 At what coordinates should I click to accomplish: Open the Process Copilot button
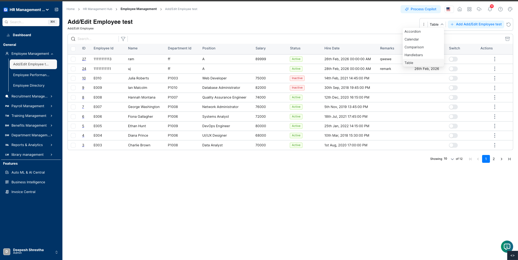[x=421, y=9]
